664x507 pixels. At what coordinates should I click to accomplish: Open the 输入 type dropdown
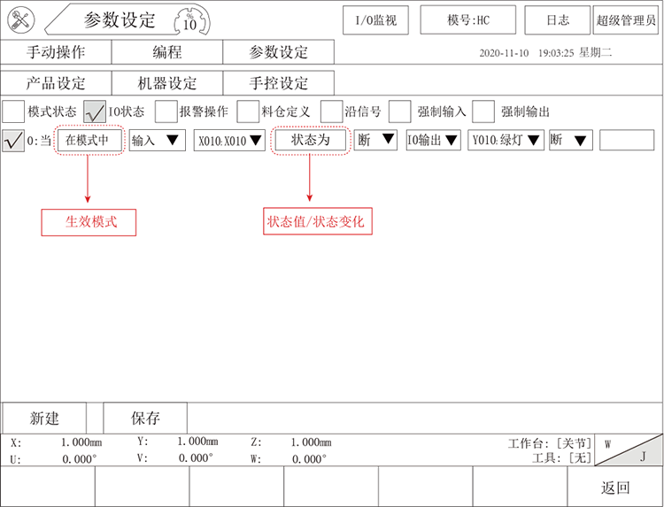(x=157, y=141)
